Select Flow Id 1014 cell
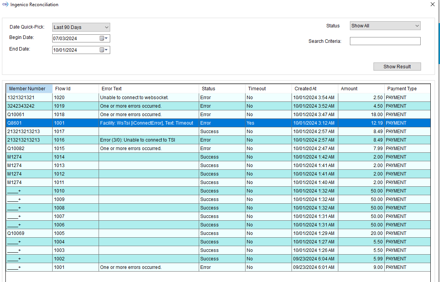Screen dimensions: 440x282 [x=75, y=157]
